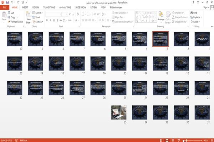Switch to Slide Sorter view in status bar
Viewport: 214px width, 142px height.
(x=167, y=140)
